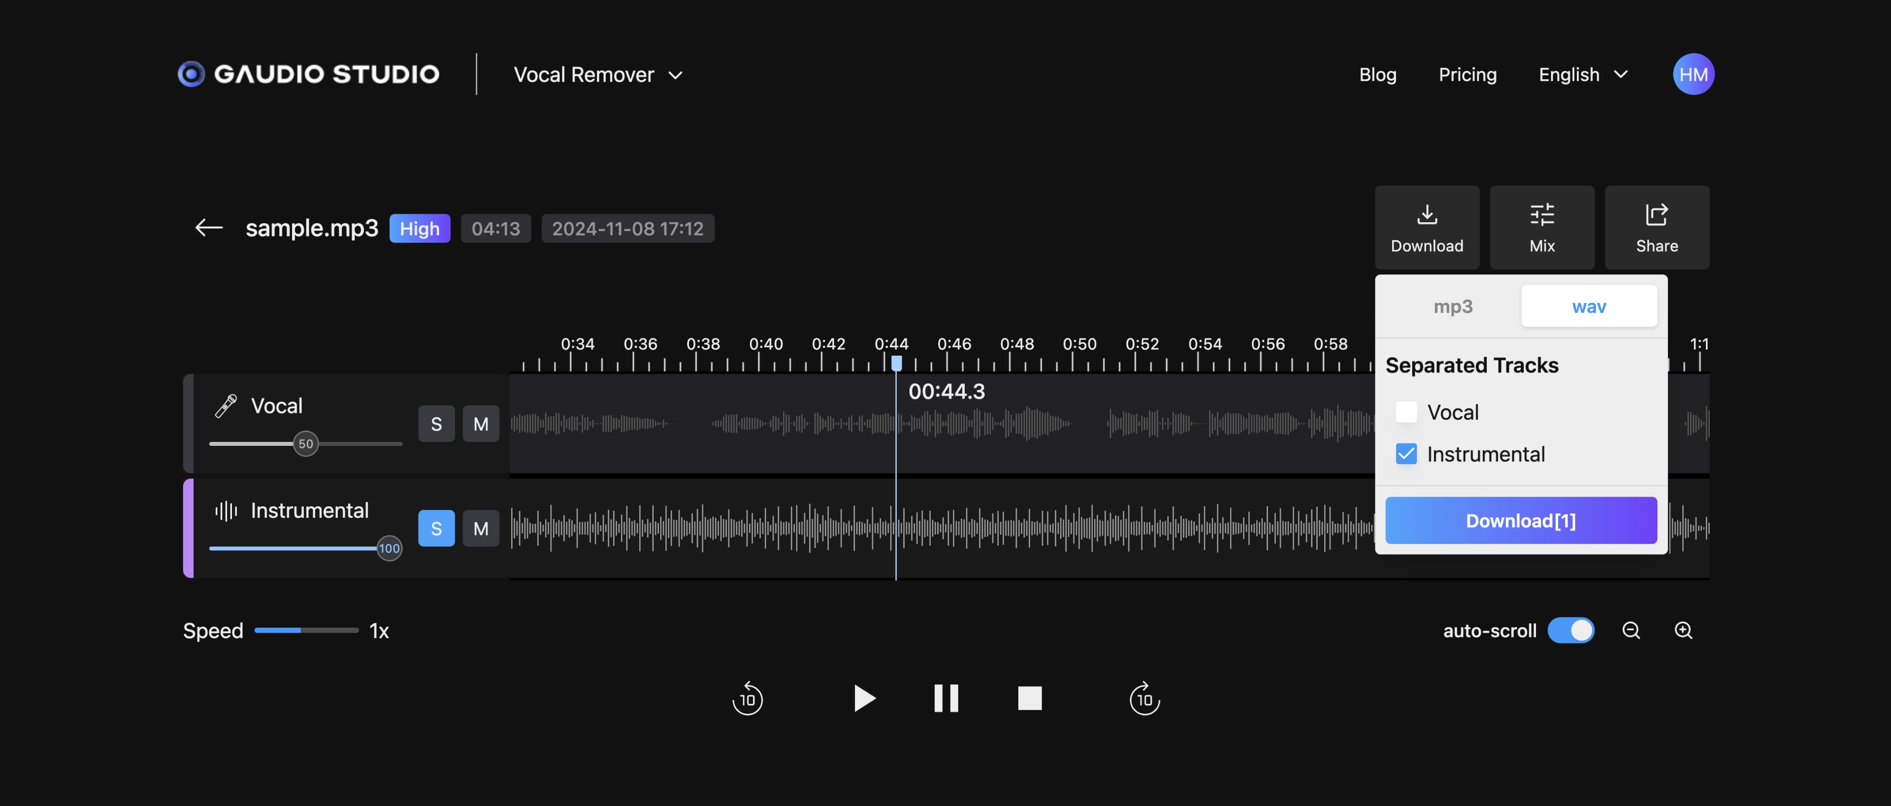The image size is (1891, 806).
Task: Click Download[1] to save Instrumental track
Action: (1521, 520)
